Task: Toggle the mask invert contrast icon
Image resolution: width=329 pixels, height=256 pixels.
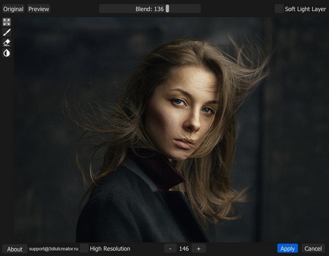Action: click(7, 53)
